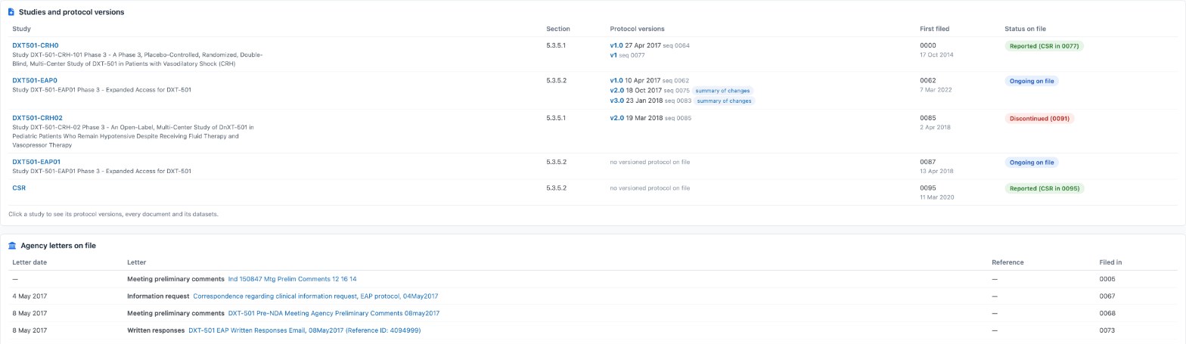The height and width of the screenshot is (344, 1186).
Task: Open study DXT501-EAP01
Action: pyautogui.click(x=36, y=162)
